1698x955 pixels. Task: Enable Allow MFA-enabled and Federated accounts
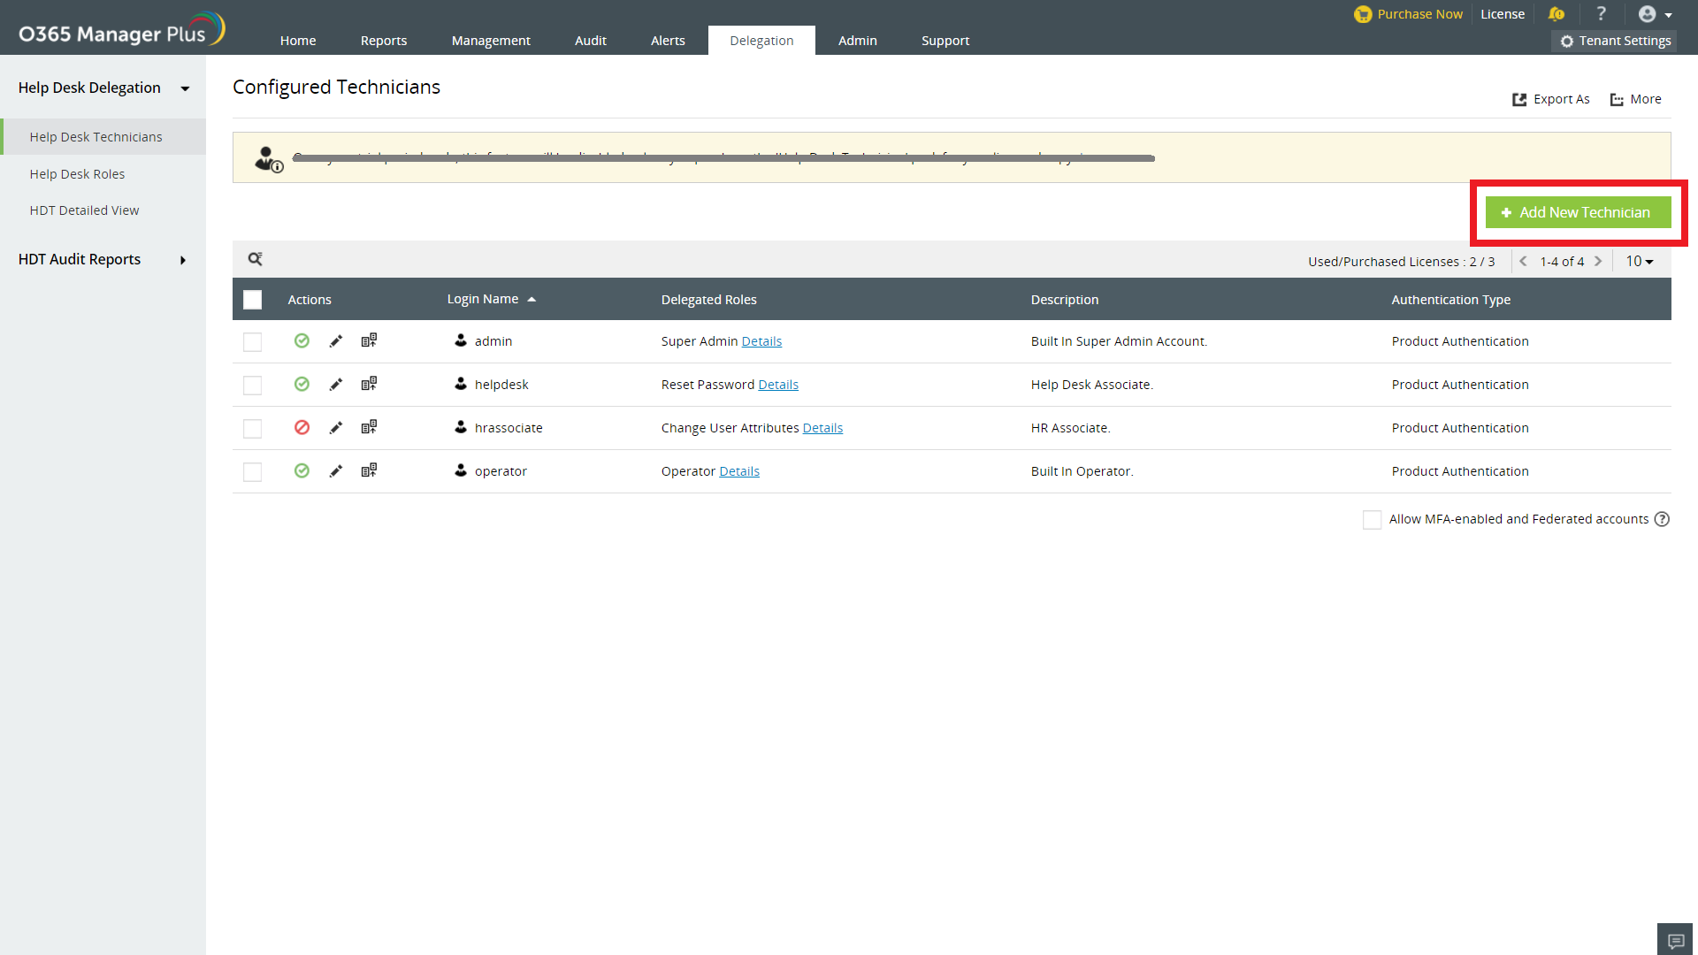(1372, 520)
